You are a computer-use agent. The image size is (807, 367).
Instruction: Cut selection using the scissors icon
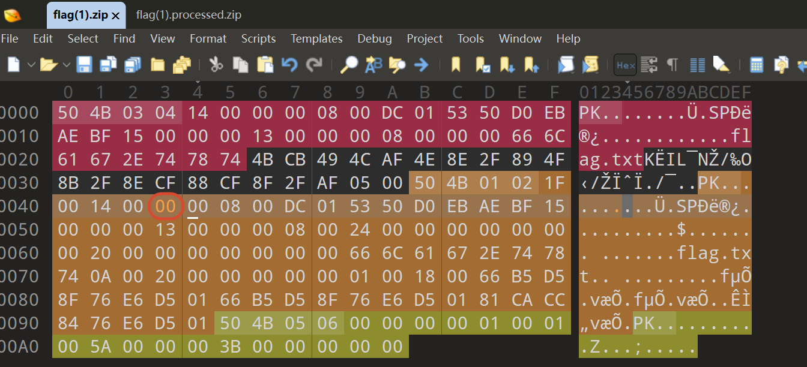point(216,64)
